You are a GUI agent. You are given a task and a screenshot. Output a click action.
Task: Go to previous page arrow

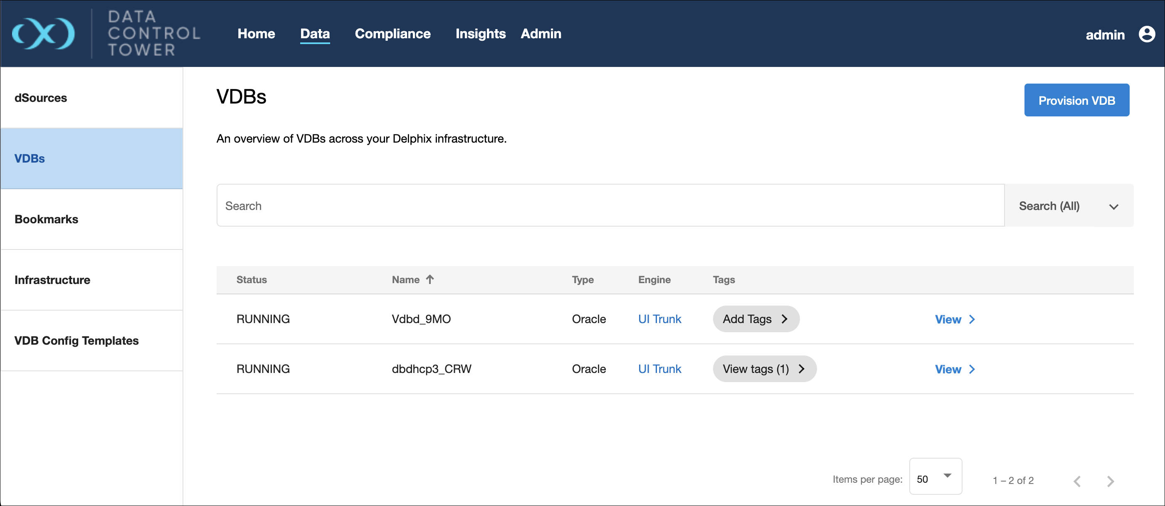(x=1077, y=481)
